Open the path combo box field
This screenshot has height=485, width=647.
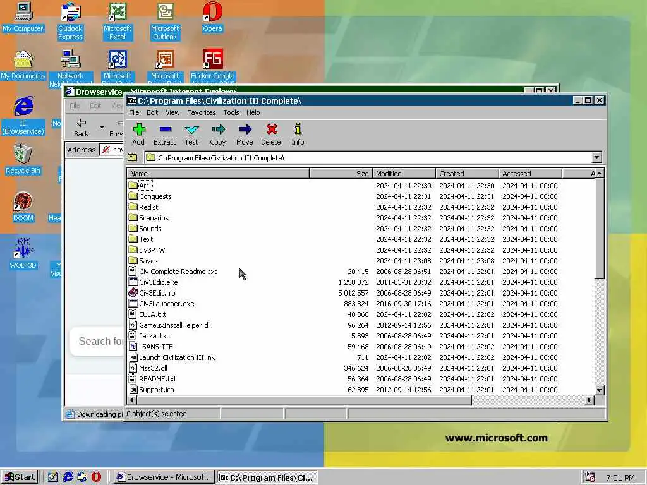pyautogui.click(x=373, y=157)
